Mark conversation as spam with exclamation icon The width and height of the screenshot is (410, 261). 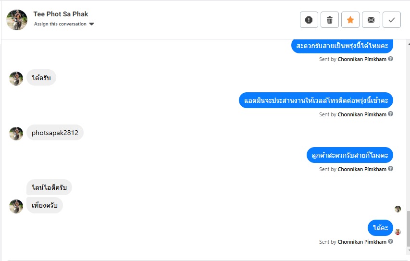(x=309, y=20)
